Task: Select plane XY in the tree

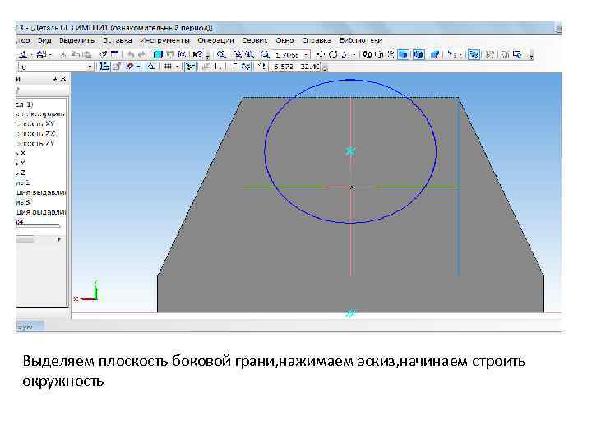Action: pos(36,124)
